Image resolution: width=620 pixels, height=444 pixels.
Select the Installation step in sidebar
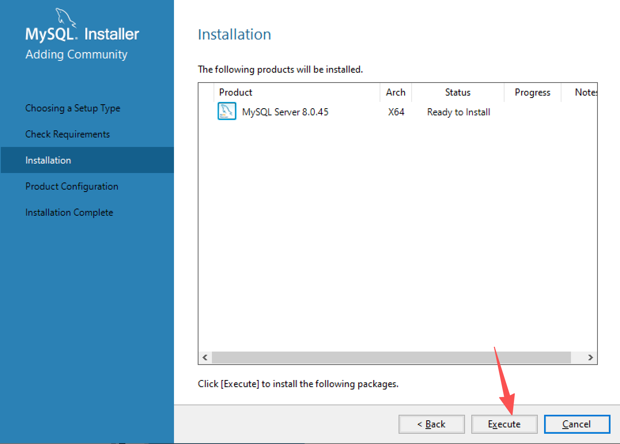[87, 160]
